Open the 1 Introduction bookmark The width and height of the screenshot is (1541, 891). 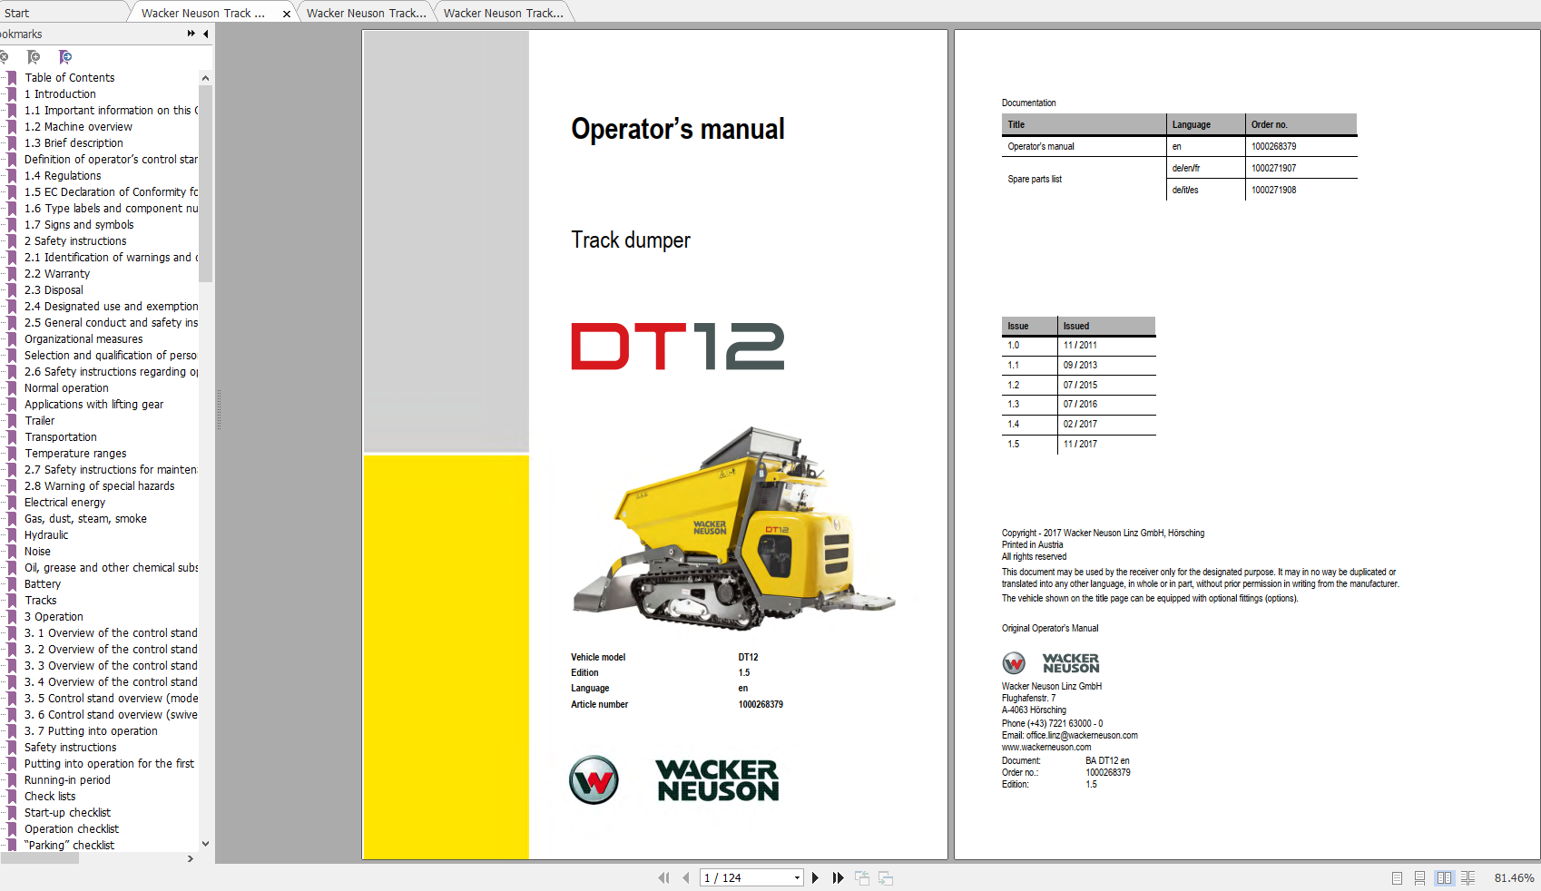point(60,94)
